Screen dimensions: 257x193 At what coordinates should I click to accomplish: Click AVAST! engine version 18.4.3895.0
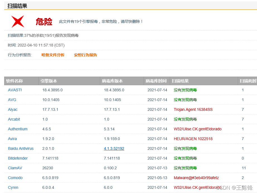pos(52,90)
